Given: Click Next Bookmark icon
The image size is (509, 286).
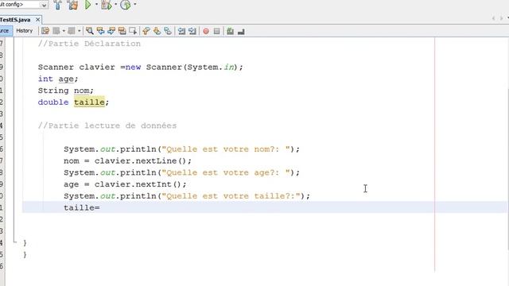Looking at the screenshot, I should click(x=157, y=31).
